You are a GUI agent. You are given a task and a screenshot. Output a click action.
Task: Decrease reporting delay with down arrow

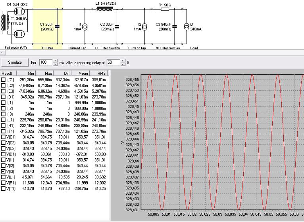(123, 65)
